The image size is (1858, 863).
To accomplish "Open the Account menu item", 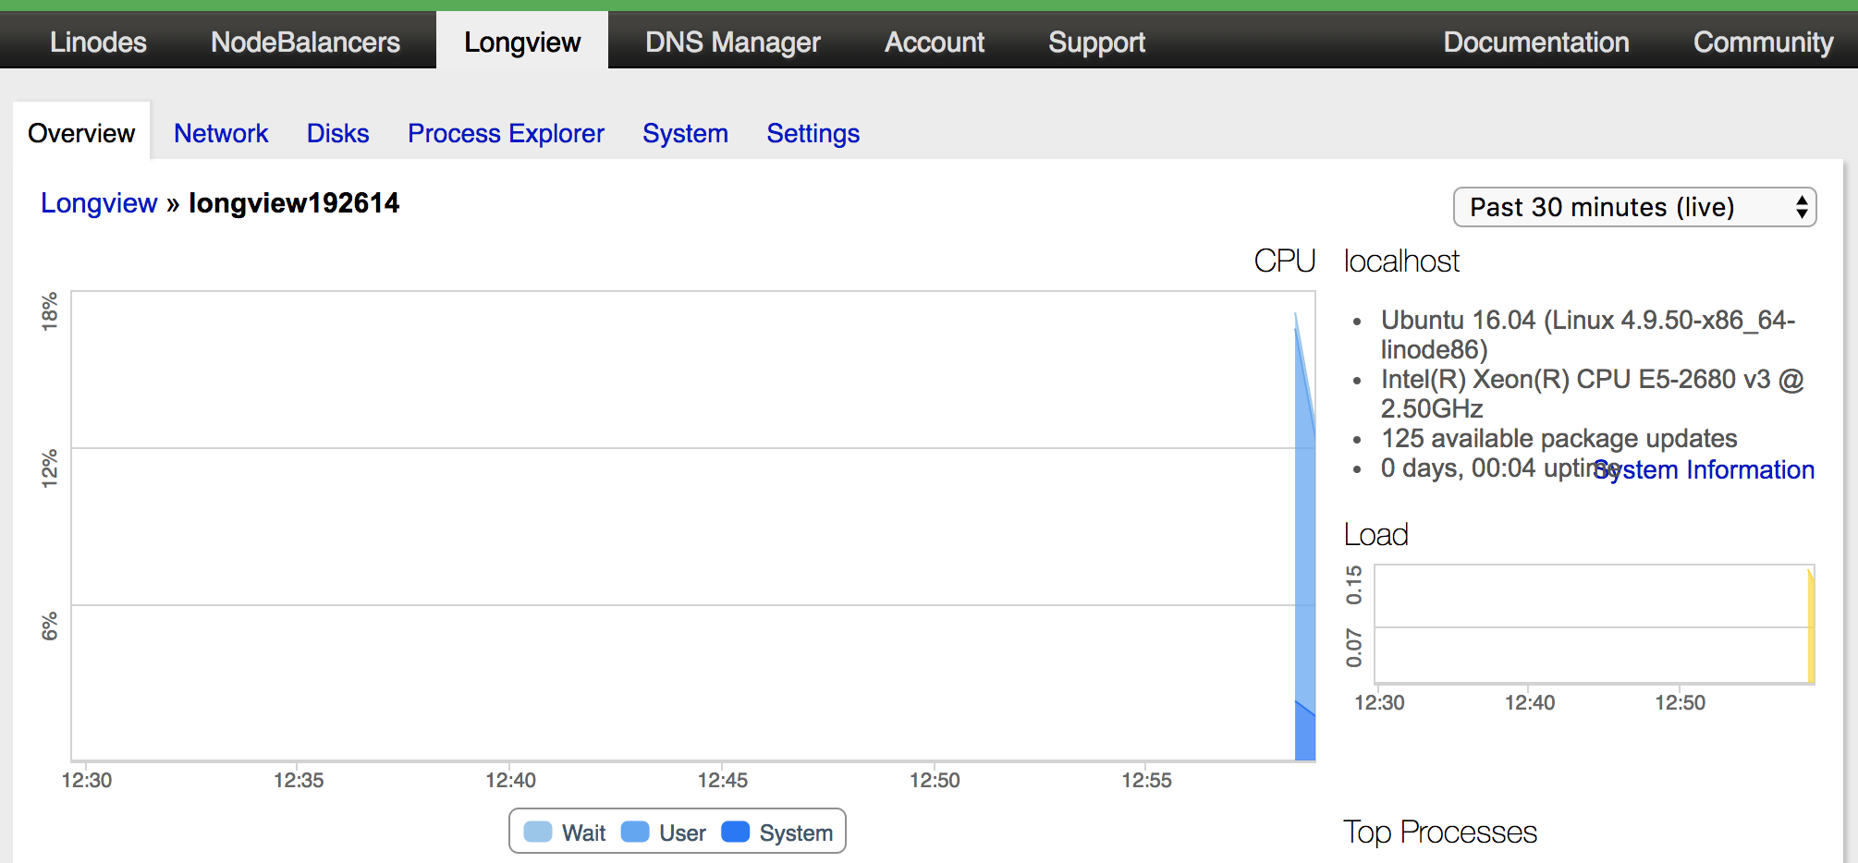I will click(x=934, y=42).
